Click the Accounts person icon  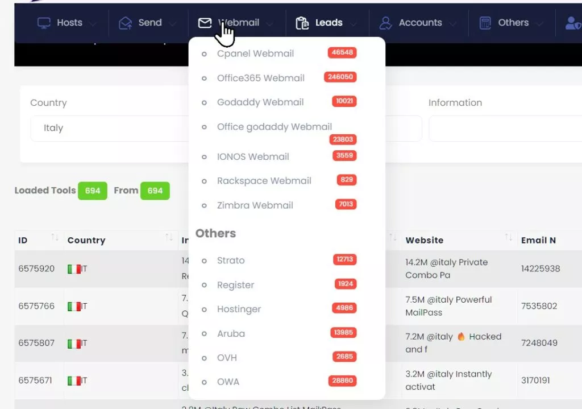click(386, 23)
